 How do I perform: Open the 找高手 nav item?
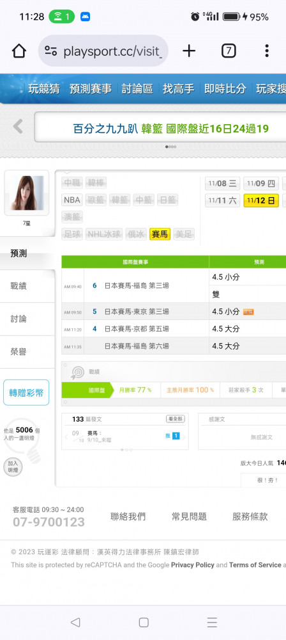click(179, 88)
